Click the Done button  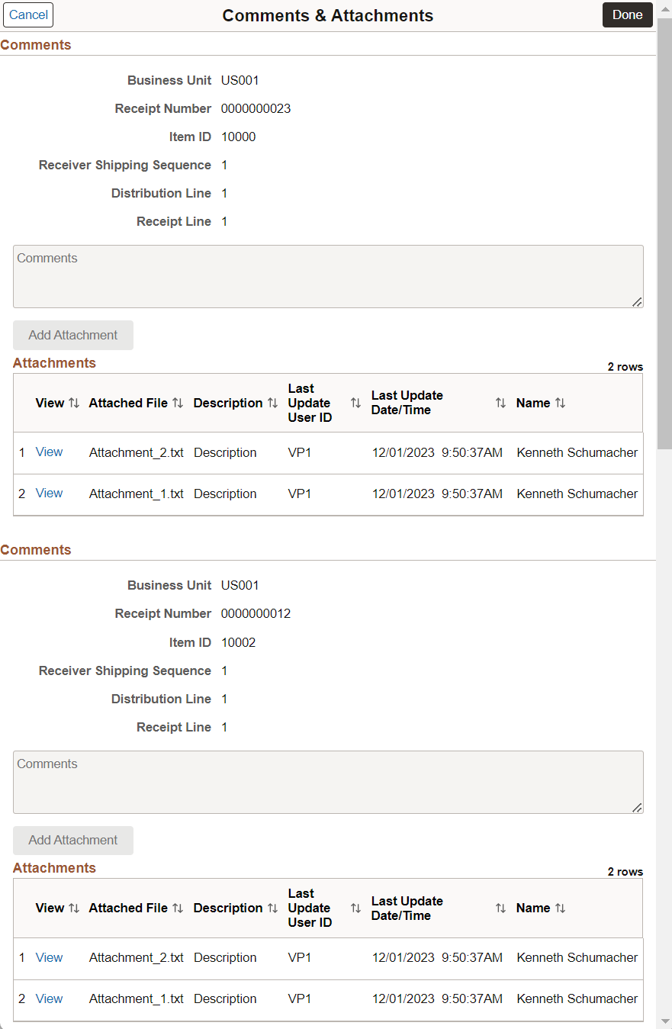pyautogui.click(x=627, y=14)
